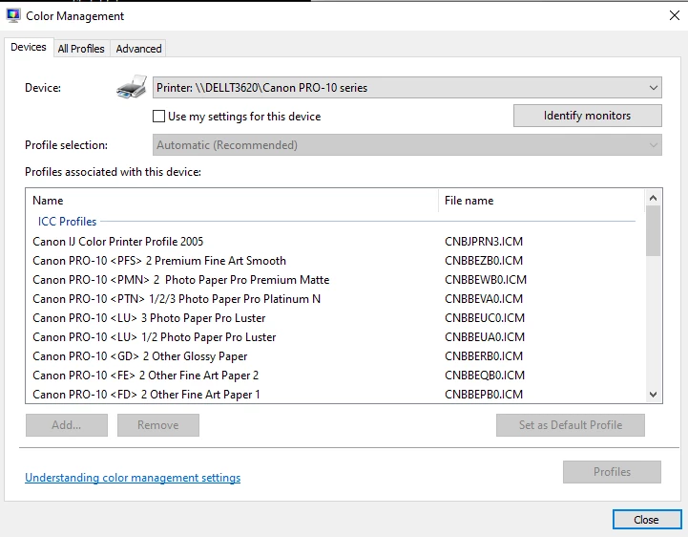Click the profile list scrollbar thumb

pos(653,230)
